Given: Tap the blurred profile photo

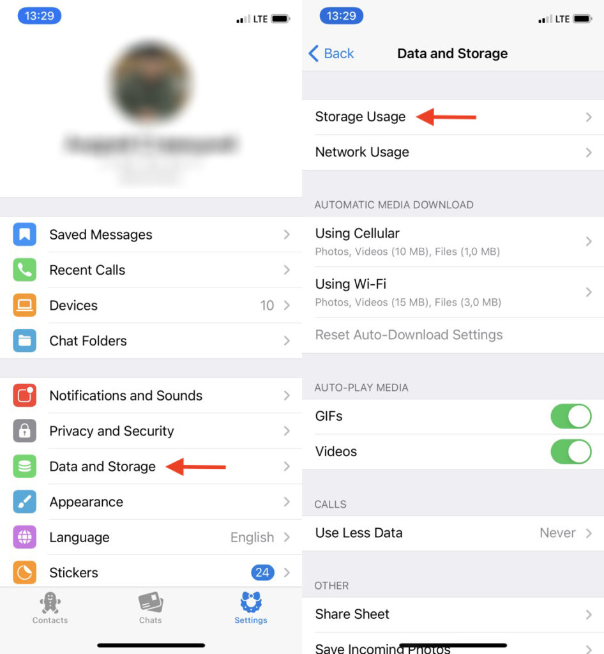Looking at the screenshot, I should pyautogui.click(x=151, y=82).
